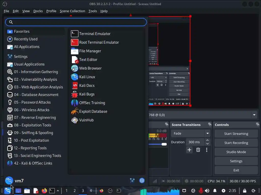This screenshot has height=195, width=261.
Task: Open Firefox from the taskbar launcher
Action: tap(44, 191)
